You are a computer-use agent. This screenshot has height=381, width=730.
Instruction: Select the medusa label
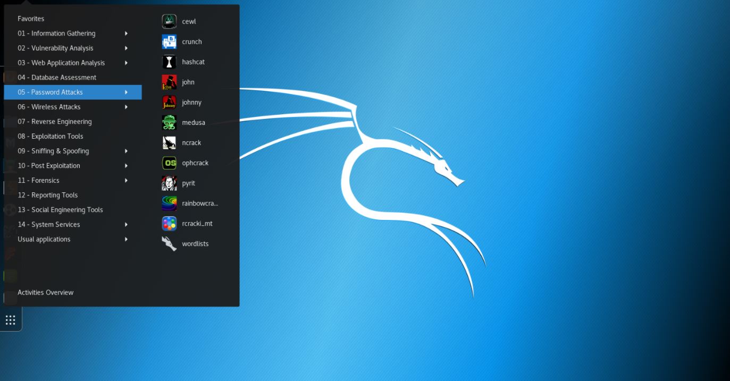[194, 123]
